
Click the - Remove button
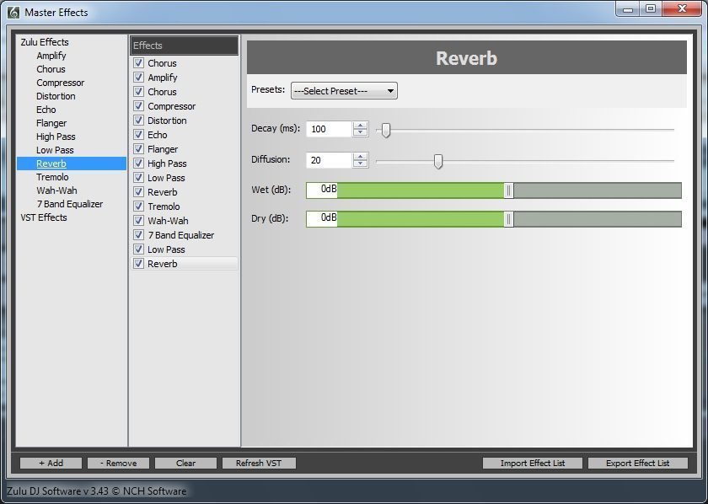[x=117, y=463]
